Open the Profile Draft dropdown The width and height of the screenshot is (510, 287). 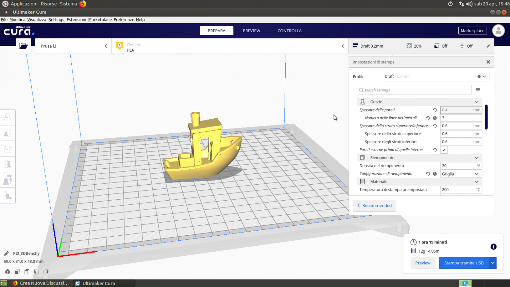tap(436, 77)
